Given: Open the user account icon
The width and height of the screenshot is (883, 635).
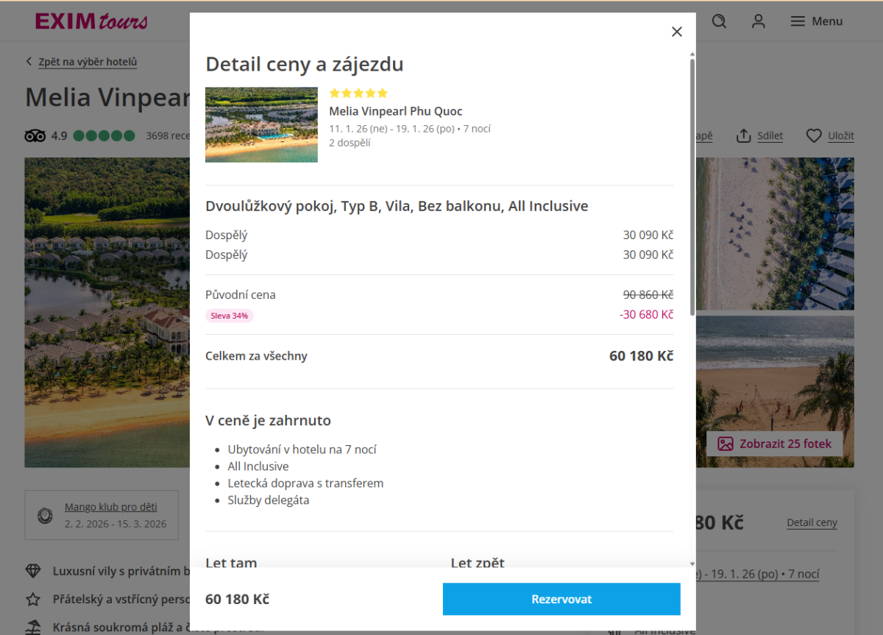Looking at the screenshot, I should (x=759, y=21).
